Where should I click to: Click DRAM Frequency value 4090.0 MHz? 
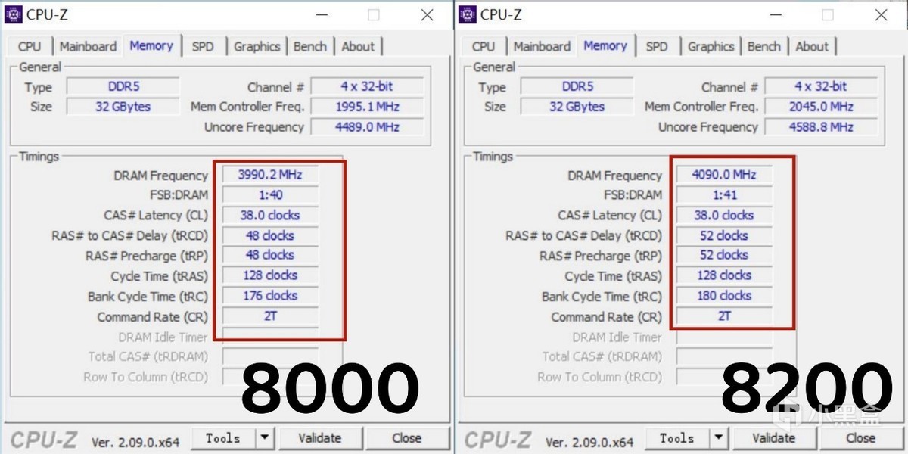coord(724,175)
